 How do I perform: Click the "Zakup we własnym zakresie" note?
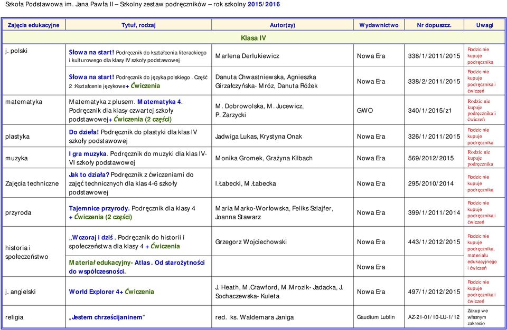[x=477, y=317]
